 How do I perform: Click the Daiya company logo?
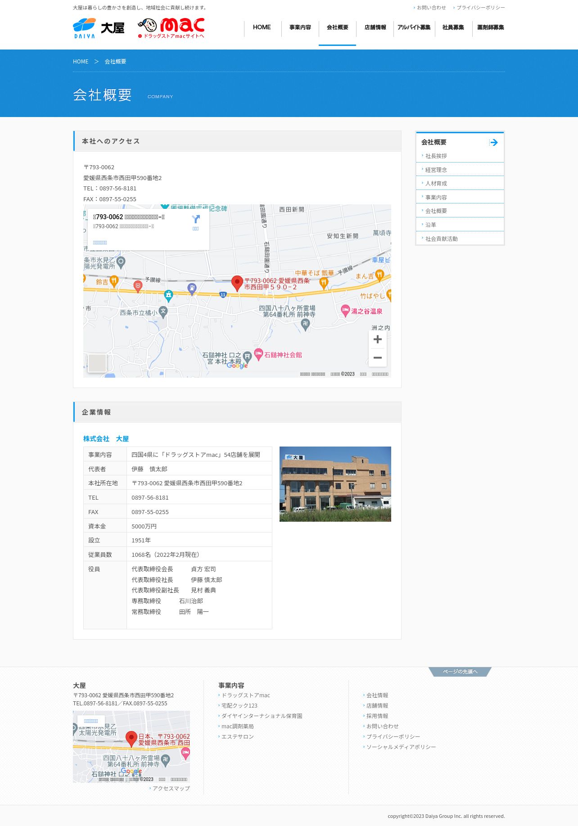(x=99, y=28)
